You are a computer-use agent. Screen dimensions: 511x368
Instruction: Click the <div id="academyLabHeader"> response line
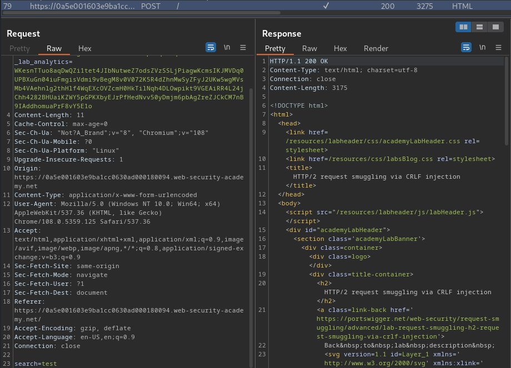[x=338, y=230]
